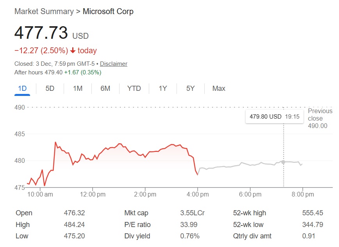Click the Microsoft Corp title
339x247 pixels.
click(x=108, y=11)
